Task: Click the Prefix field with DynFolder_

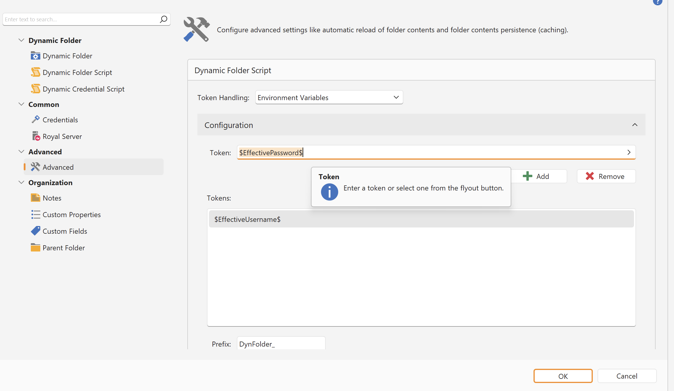Action: pos(281,344)
